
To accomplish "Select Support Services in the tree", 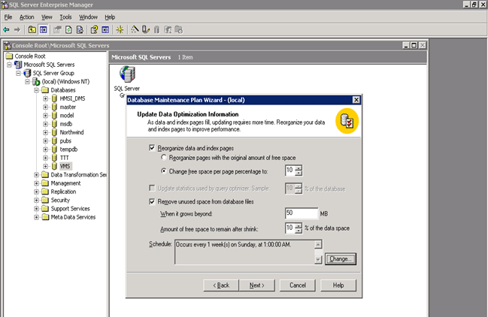I will coord(71,209).
